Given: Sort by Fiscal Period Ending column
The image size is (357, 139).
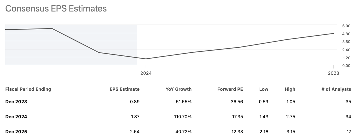Looking at the screenshot, I should point(28,89).
